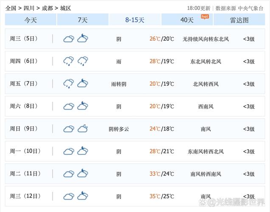The height and width of the screenshot is (212, 270).
Task: Click wind text 东南风转西北风
Action: pyautogui.click(x=206, y=152)
